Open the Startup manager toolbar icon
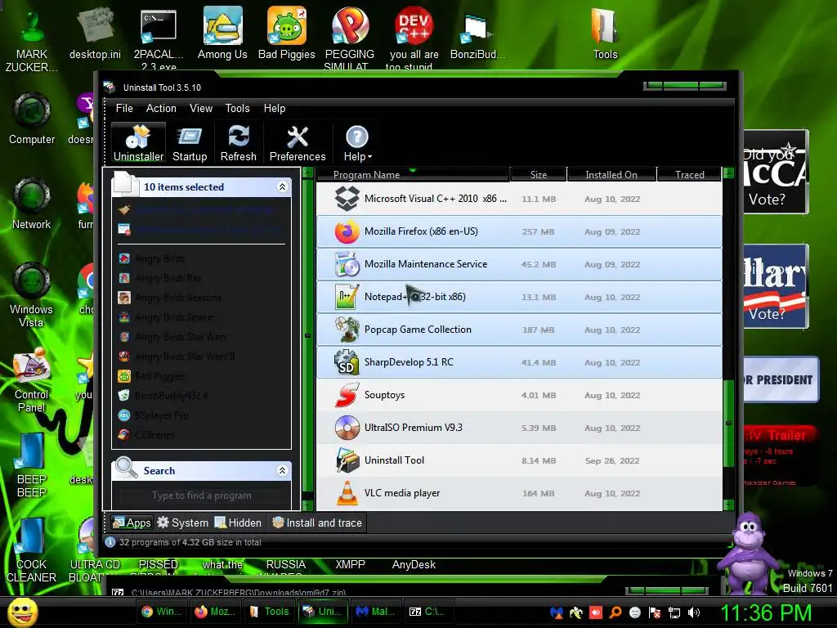837x628 pixels. (190, 143)
